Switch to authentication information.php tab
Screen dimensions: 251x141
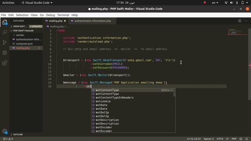pyautogui.click(x=93, y=21)
